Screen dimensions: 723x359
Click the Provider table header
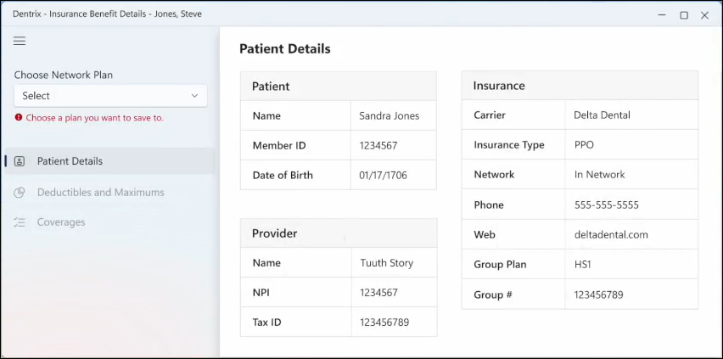(339, 233)
